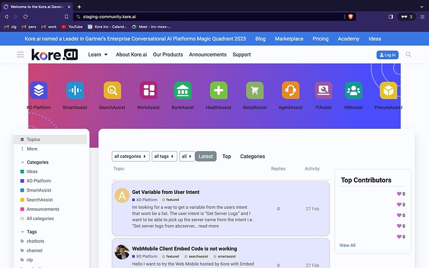The height and width of the screenshot is (268, 429).
Task: Click View All top contributors
Action: pos(348,245)
